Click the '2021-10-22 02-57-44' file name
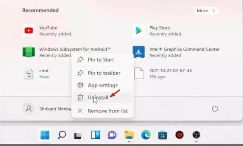Screen dimensions: 243x146 tap(170, 71)
